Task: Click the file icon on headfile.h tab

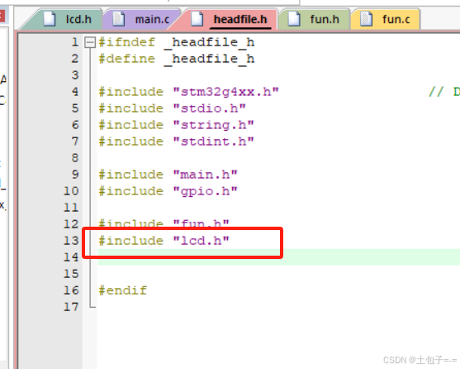Action: click(197, 19)
